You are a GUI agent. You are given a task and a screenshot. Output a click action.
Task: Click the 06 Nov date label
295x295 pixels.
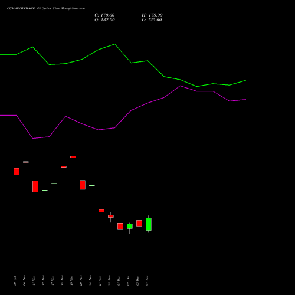pyautogui.click(x=24, y=280)
